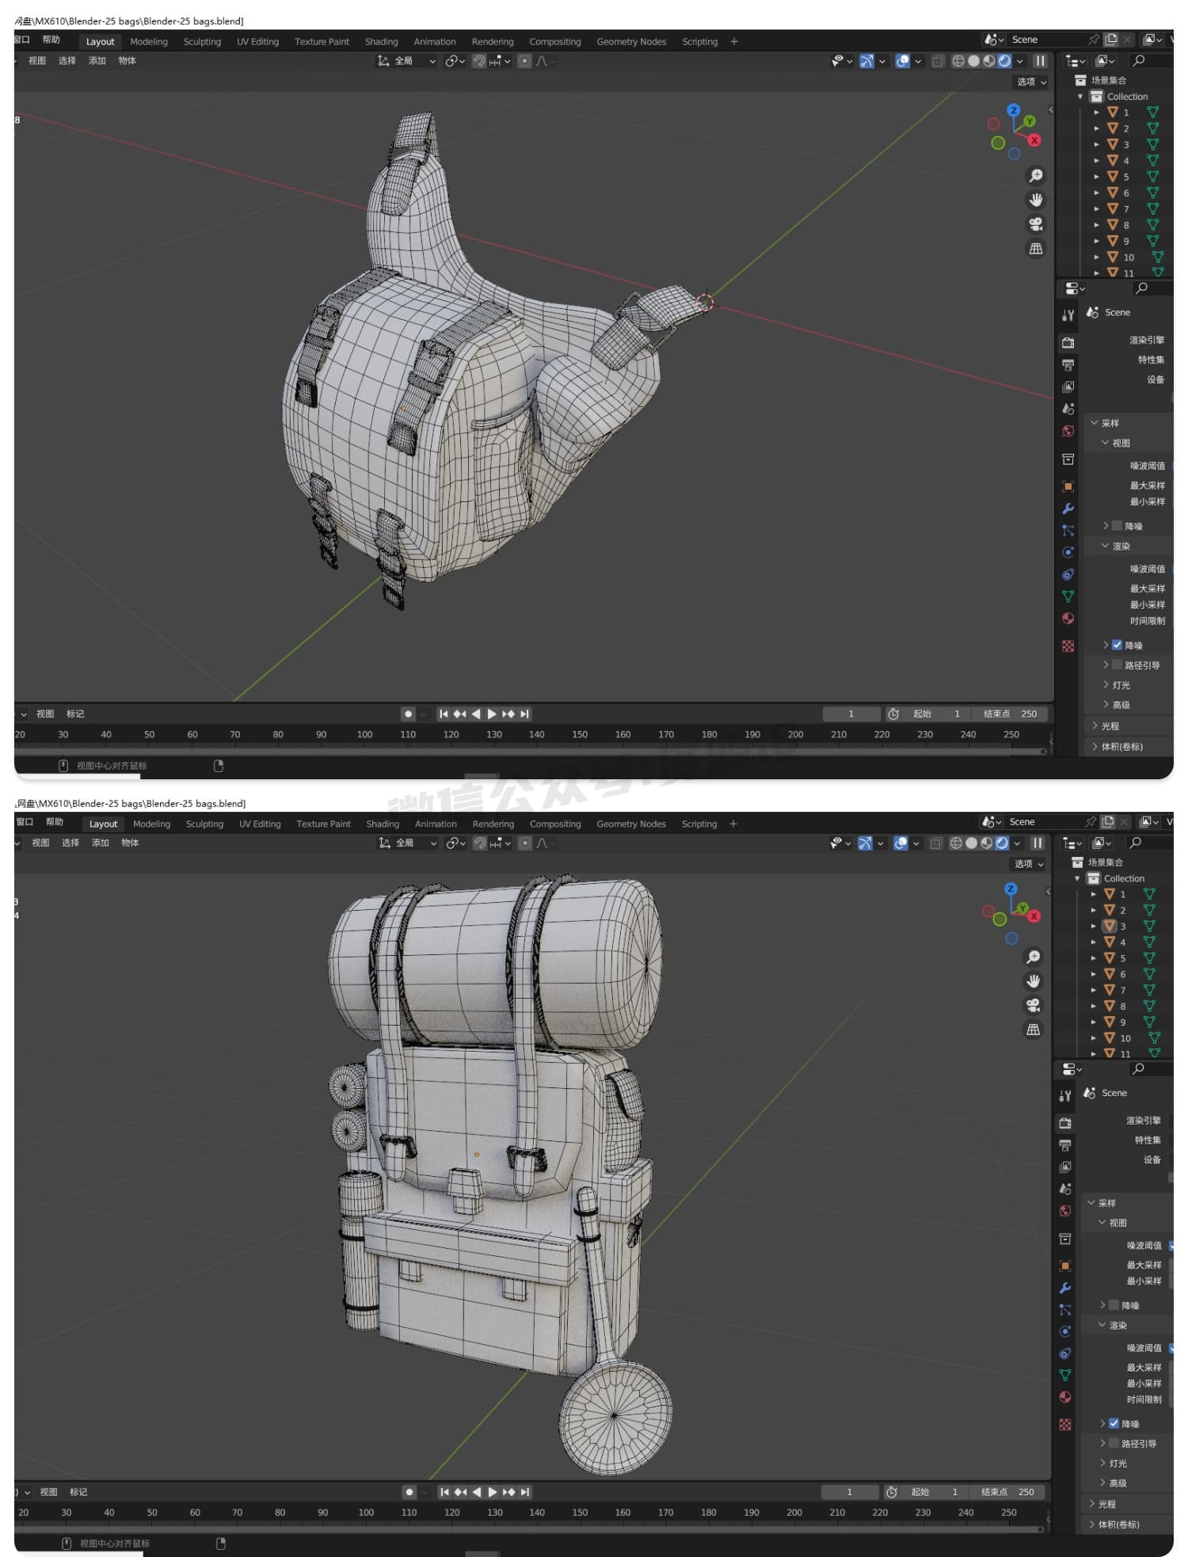The width and height of the screenshot is (1188, 1557).
Task: Click Scene name field in sling-bag window
Action: click(x=1045, y=40)
